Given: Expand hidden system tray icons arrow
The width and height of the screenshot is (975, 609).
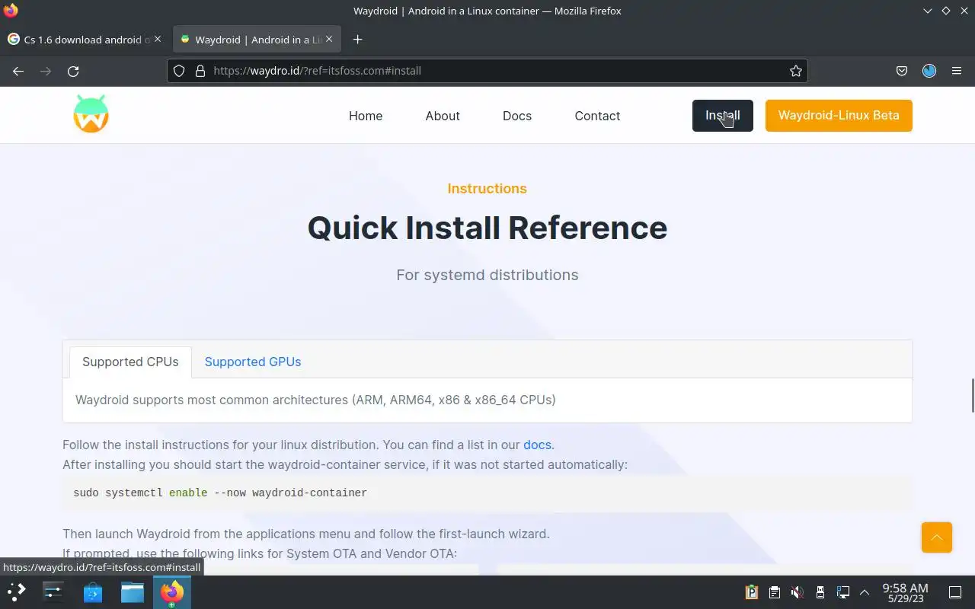Looking at the screenshot, I should pyautogui.click(x=864, y=592).
